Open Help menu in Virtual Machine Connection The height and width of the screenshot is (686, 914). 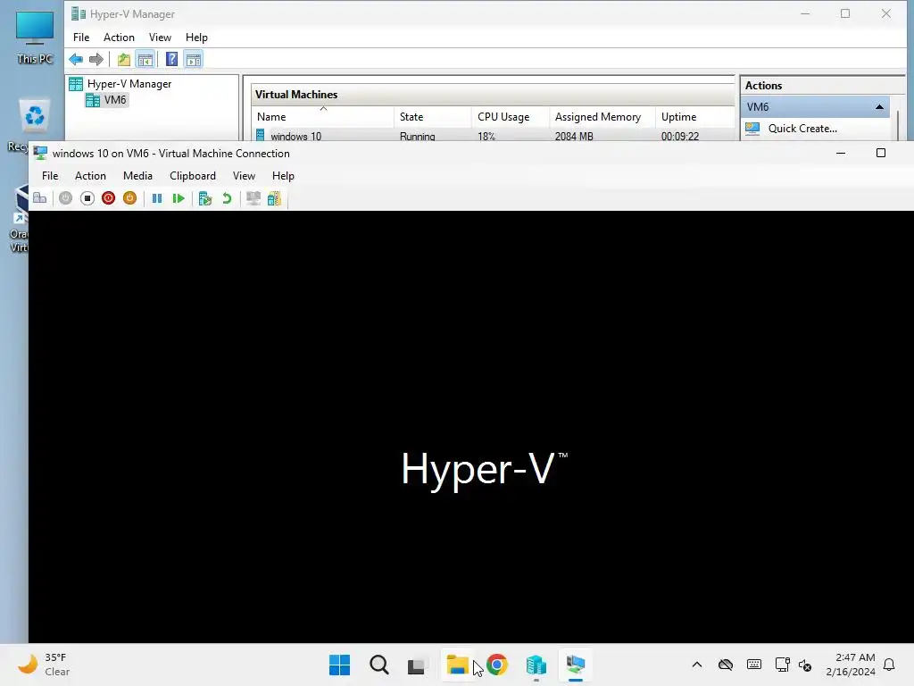(x=283, y=176)
